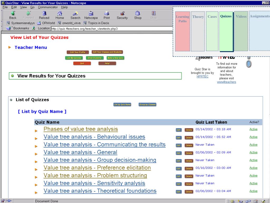Screen dimensions: 270x203
Task: Open the Help menu
Action: 64,7
